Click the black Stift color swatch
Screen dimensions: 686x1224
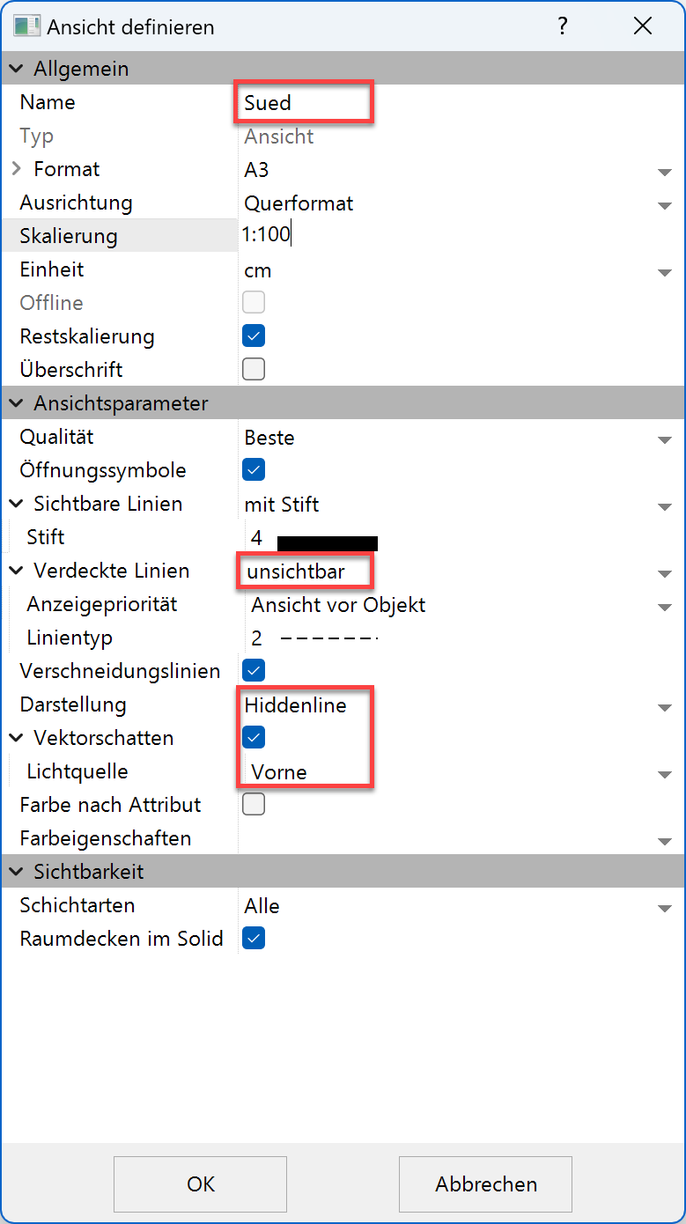328,542
